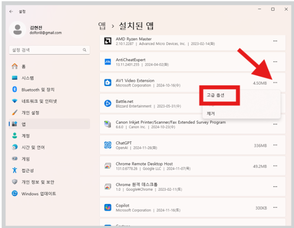This screenshot has width=294, height=228.
Task: Click the three dots for AV1 Video Extension
Action: [275, 83]
